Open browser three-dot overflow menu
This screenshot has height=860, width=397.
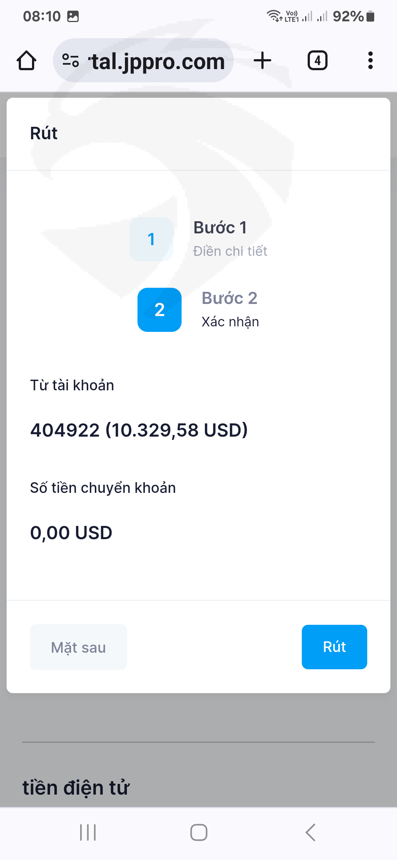(x=370, y=61)
